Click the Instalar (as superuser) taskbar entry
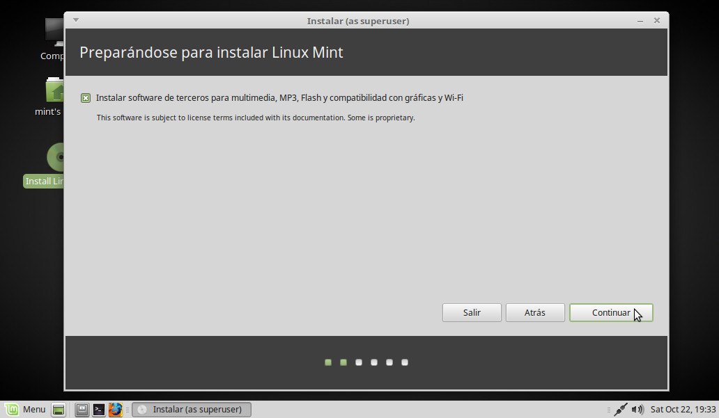 [192, 410]
